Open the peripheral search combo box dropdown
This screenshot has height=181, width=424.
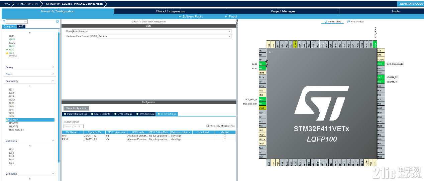click(25, 21)
